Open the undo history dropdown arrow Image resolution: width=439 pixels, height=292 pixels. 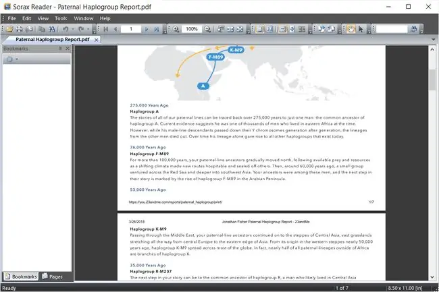[73, 29]
